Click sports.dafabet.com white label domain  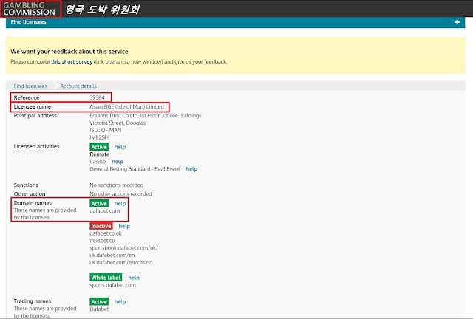pos(113,285)
